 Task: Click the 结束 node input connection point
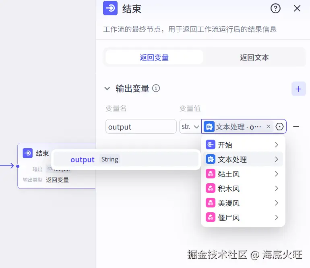[x=18, y=166]
